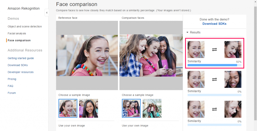Click the Demos heading in sidebar
This screenshot has width=257, height=131.
13,19
